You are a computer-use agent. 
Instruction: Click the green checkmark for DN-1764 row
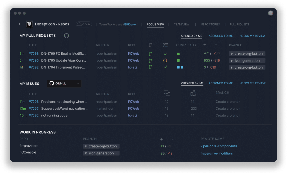coord(165,67)
